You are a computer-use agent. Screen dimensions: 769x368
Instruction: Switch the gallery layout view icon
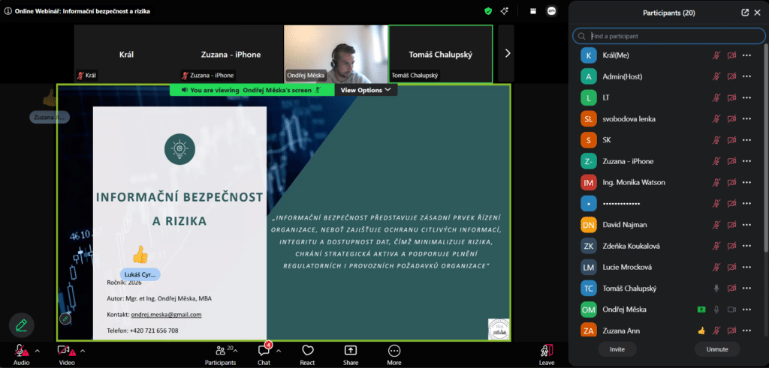pos(533,11)
